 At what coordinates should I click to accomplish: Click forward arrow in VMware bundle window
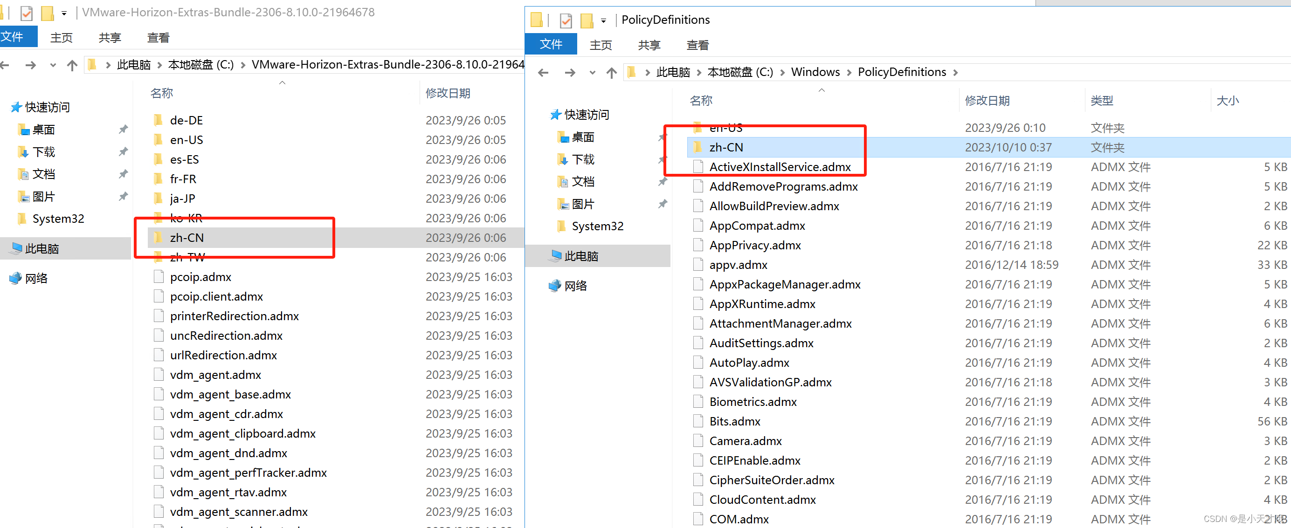click(x=31, y=65)
